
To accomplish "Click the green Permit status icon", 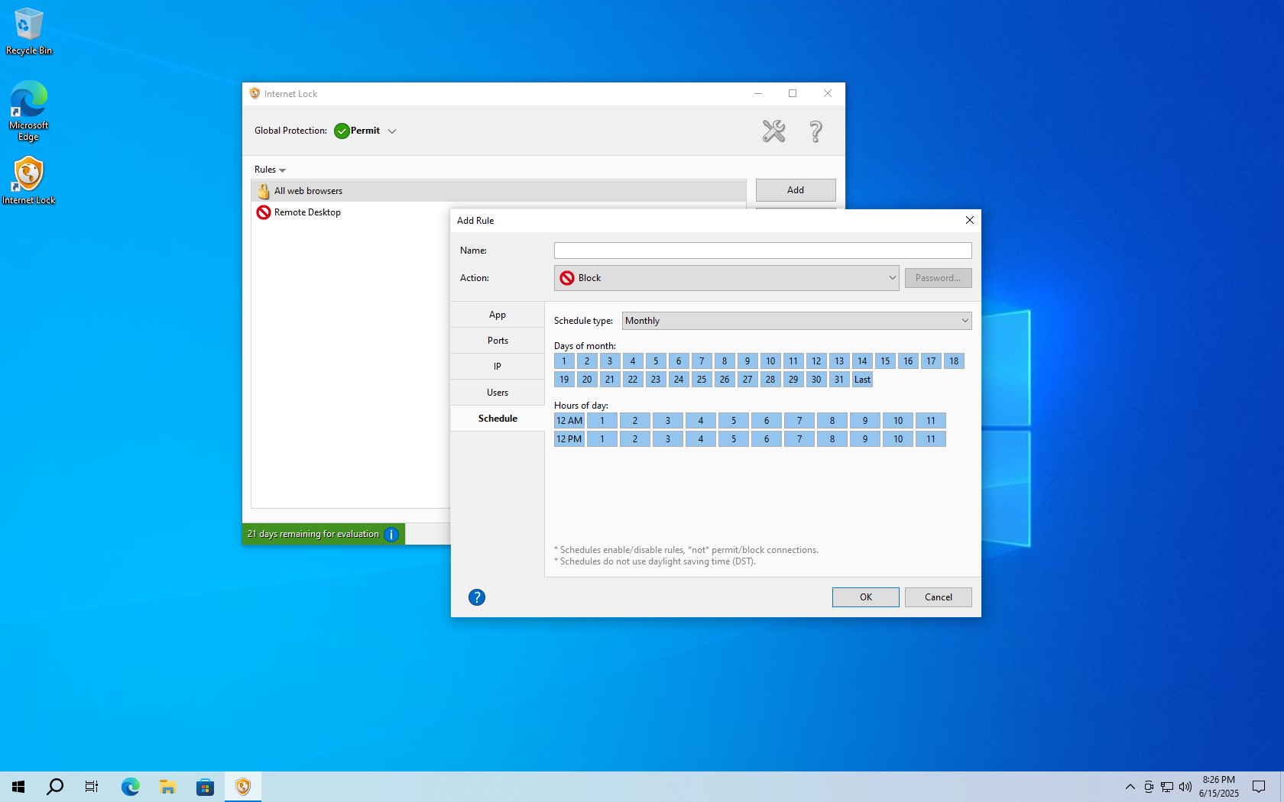I will click(342, 131).
